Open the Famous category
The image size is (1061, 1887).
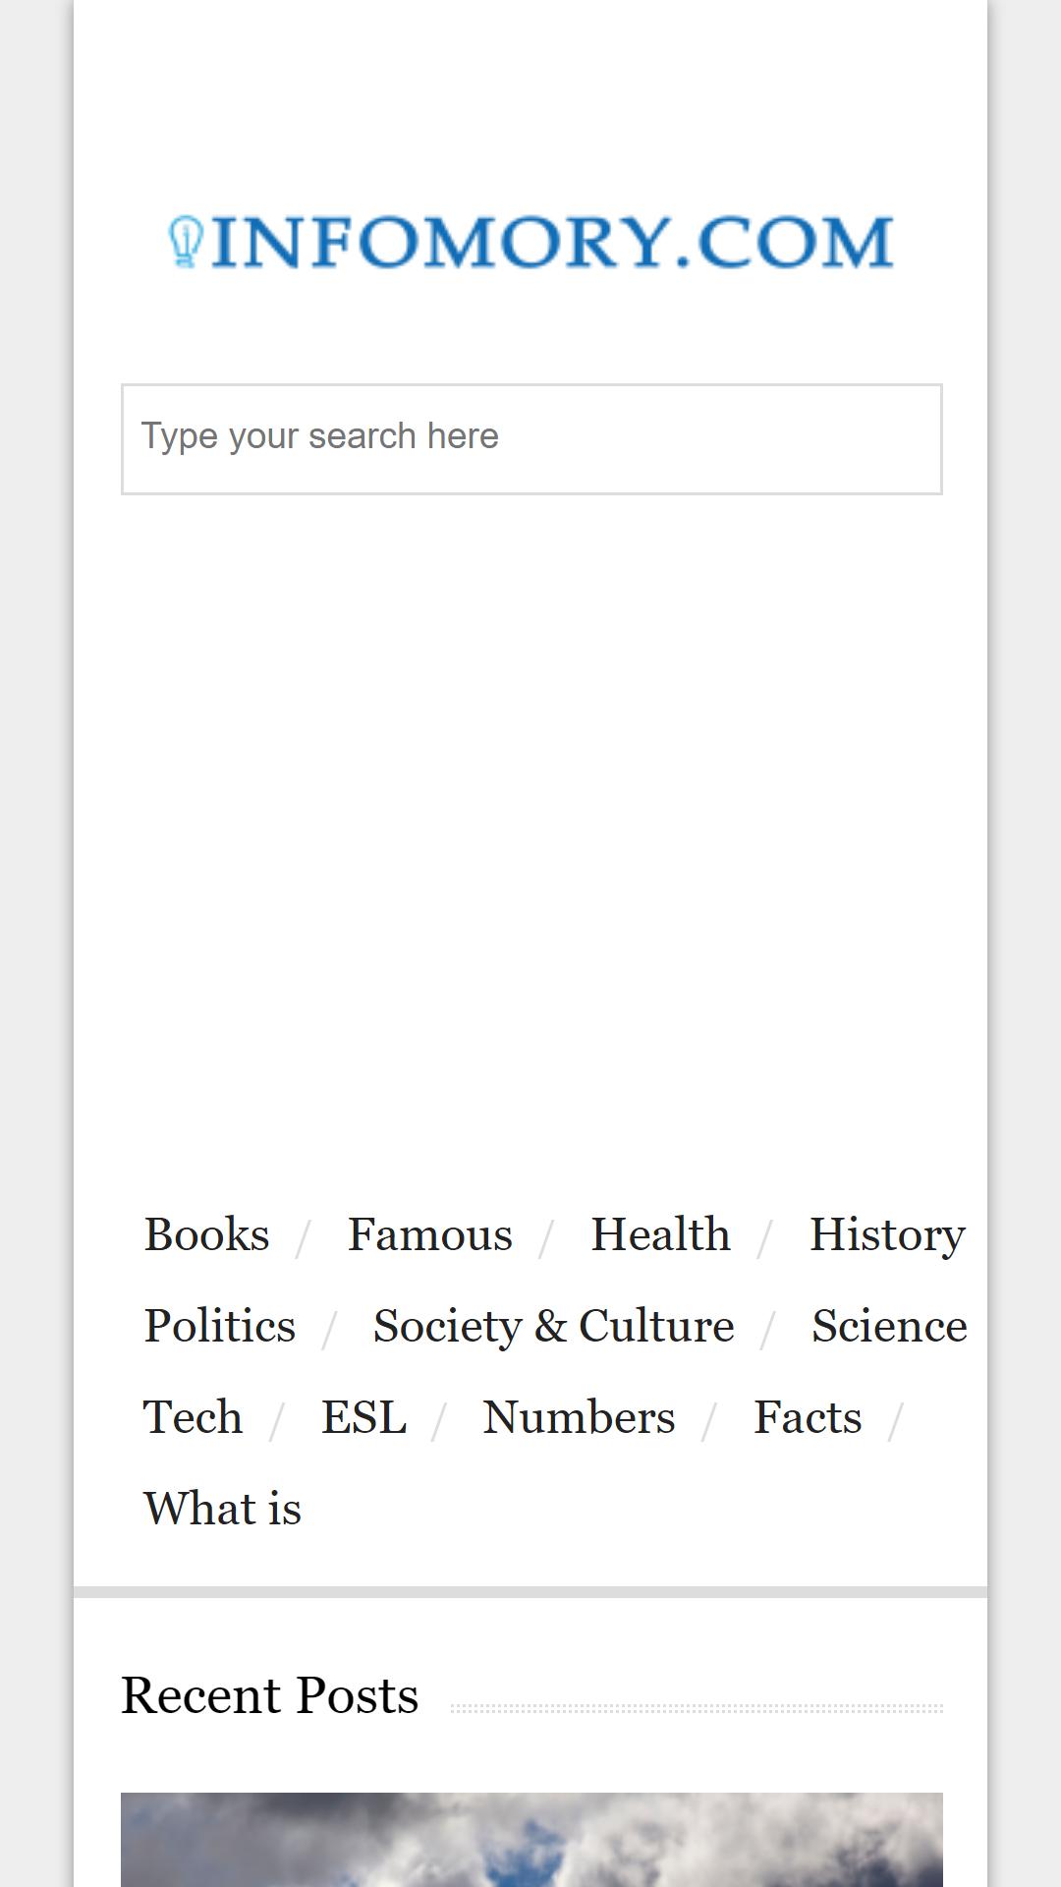[430, 1234]
